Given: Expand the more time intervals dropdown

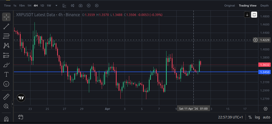Looking at the screenshot, I should pyautogui.click(x=56, y=6).
